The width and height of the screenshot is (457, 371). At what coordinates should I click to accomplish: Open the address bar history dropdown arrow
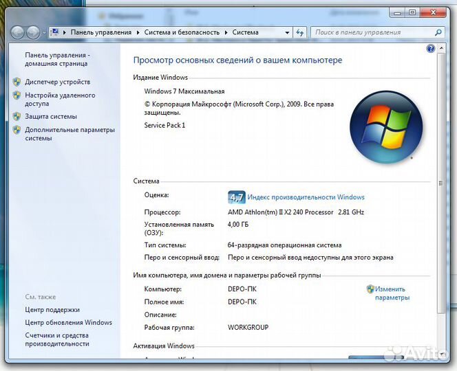click(x=286, y=32)
